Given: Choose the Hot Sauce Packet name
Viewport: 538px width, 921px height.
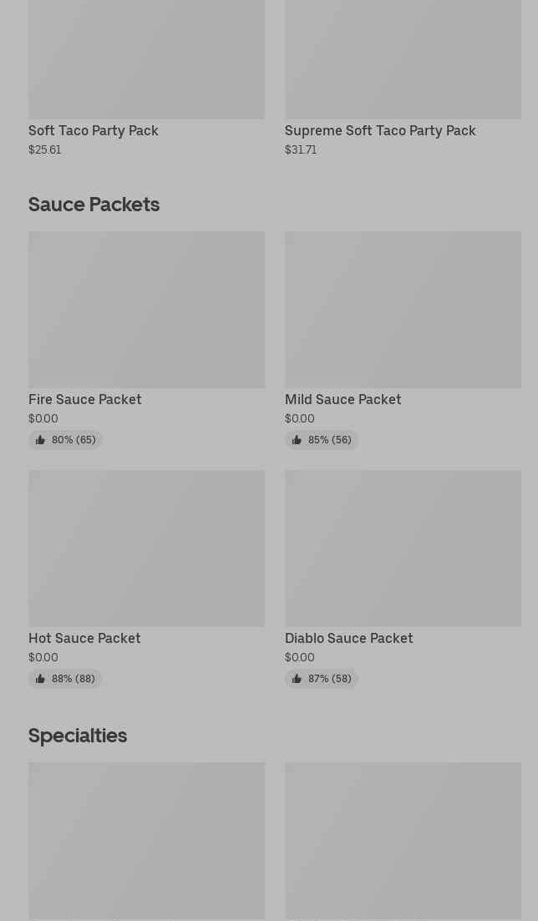Looking at the screenshot, I should 84,638.
